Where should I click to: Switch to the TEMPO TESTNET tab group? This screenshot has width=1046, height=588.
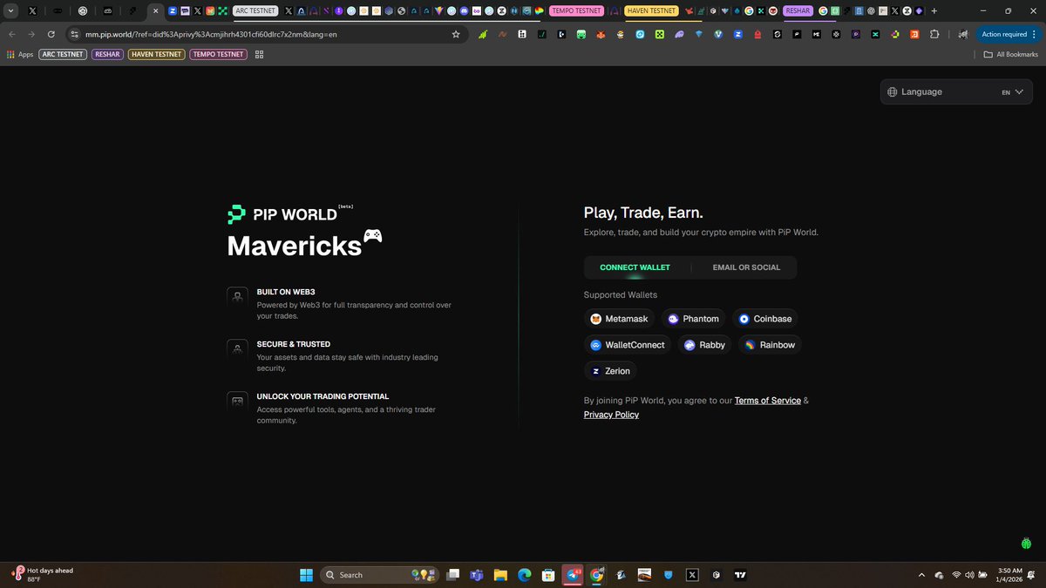point(577,11)
